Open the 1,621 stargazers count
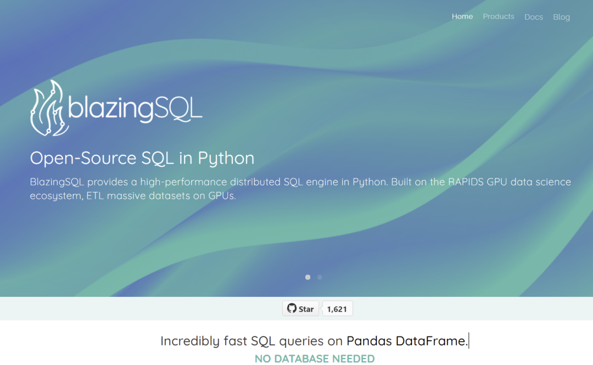The width and height of the screenshot is (593, 365). point(337,308)
